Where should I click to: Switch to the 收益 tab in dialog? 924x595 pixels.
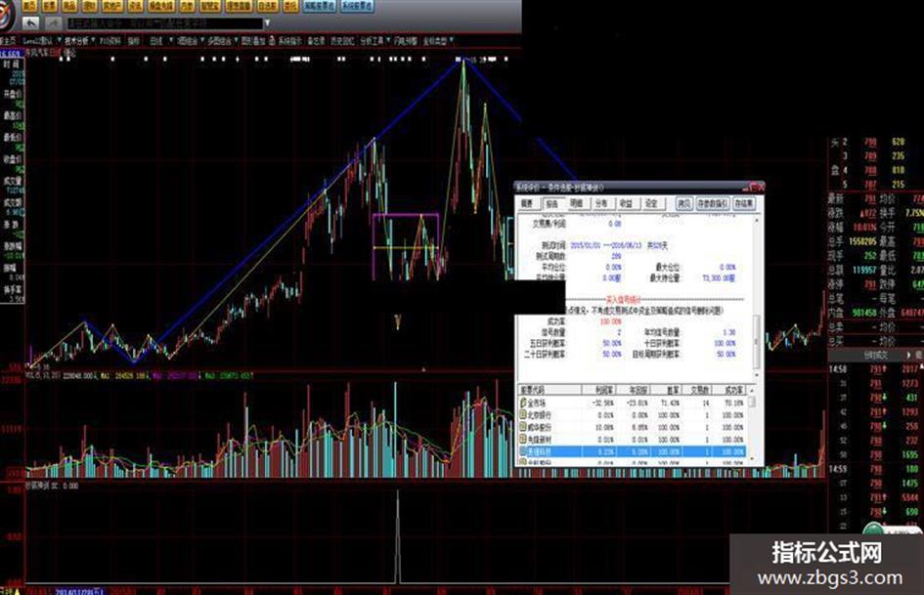pyautogui.click(x=627, y=203)
